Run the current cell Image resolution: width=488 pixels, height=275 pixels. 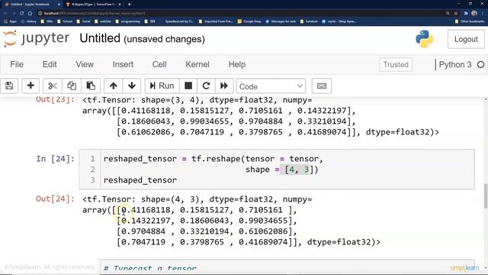(x=162, y=86)
